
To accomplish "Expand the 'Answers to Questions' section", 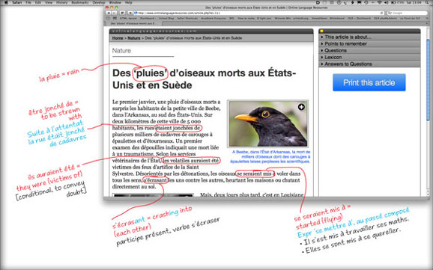I will click(369, 64).
